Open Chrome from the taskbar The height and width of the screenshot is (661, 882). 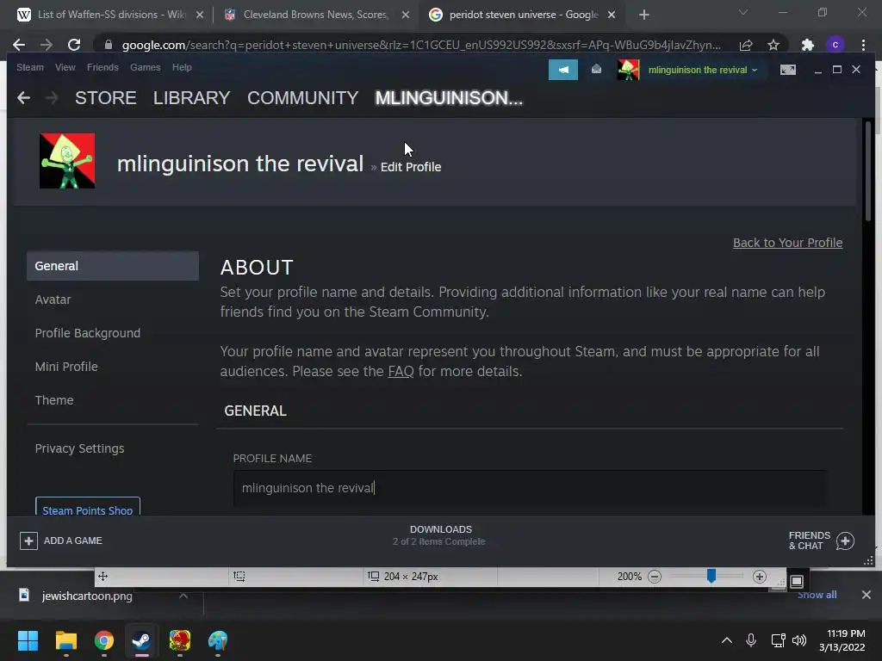click(x=104, y=640)
